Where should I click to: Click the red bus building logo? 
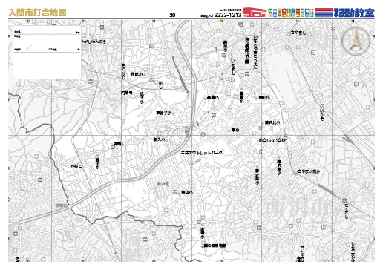click(255, 13)
